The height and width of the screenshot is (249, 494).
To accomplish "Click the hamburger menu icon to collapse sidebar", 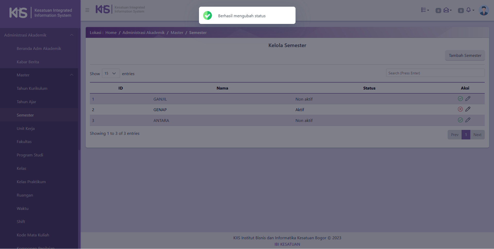I will (87, 10).
